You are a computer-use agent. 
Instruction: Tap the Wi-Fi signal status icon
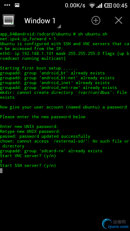point(92,5)
